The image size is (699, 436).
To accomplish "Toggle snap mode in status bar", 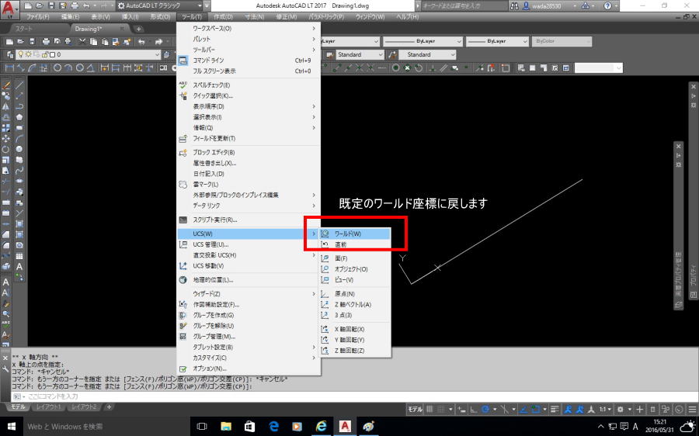I will 440,410.
